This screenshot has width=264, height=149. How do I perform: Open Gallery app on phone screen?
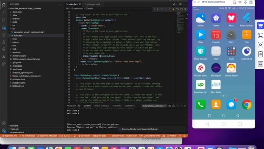(x=200, y=20)
